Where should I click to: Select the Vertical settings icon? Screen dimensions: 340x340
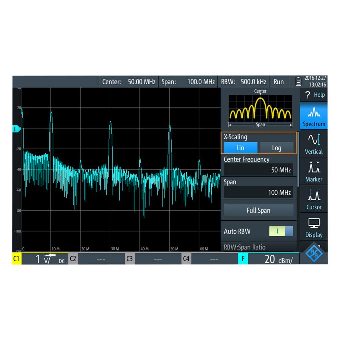point(313,143)
